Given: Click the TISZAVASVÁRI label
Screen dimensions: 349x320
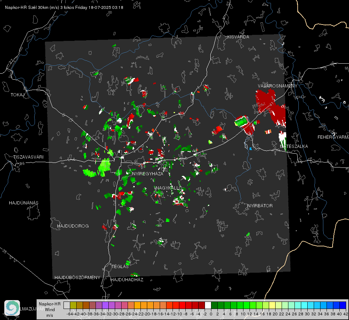Looking at the screenshot, I should click(x=28, y=157).
